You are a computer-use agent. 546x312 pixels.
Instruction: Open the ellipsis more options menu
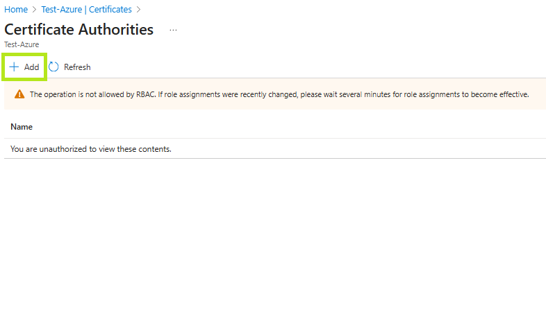pos(173,31)
